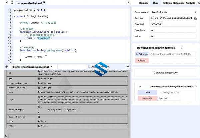Switch to the Compile tab
This screenshot has width=200, height=138.
(x=144, y=3)
